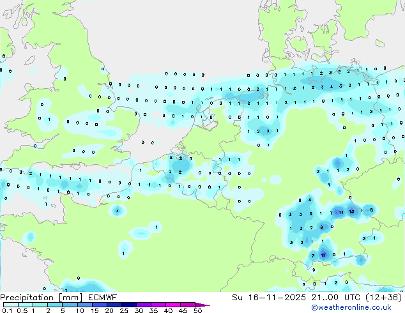Click the purple 30–35 mm swatch
The width and height of the screenshot is (405, 313).
(x=143, y=305)
